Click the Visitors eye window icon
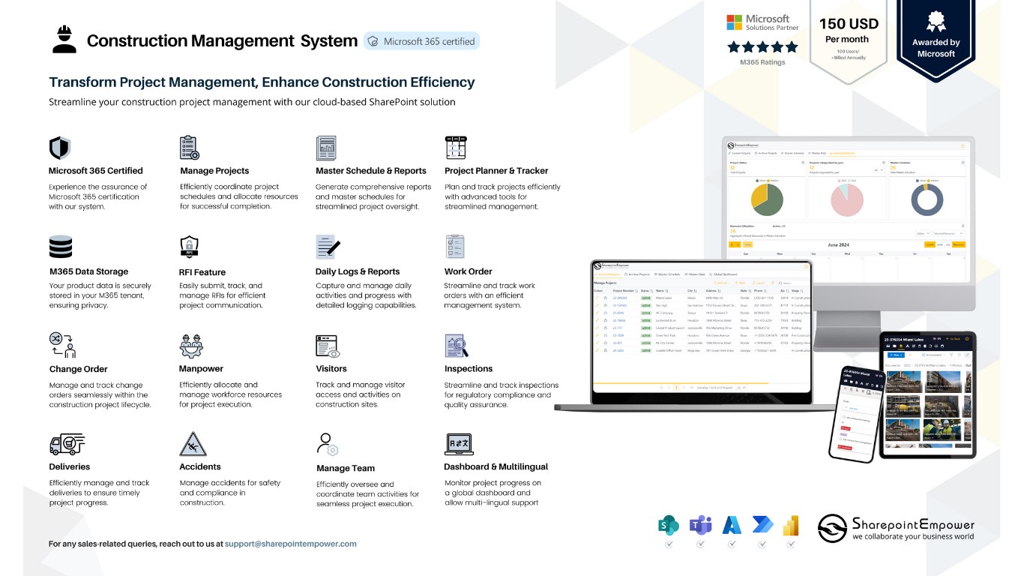 pyautogui.click(x=328, y=346)
